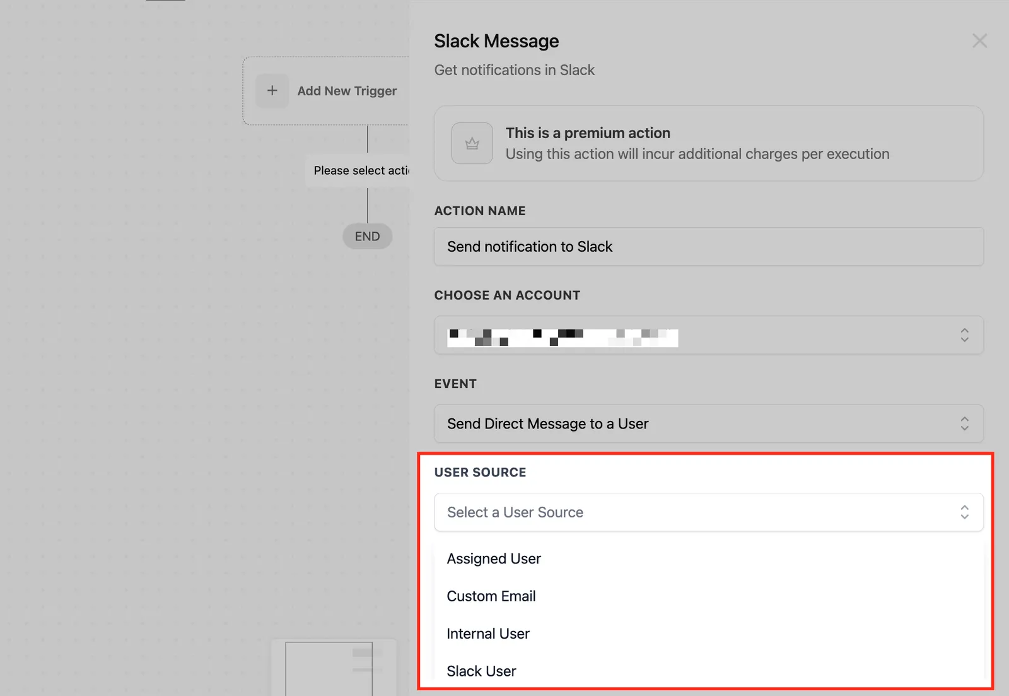Open the Event dropdown showing Send Direct Message
The width and height of the screenshot is (1009, 696).
coord(709,423)
